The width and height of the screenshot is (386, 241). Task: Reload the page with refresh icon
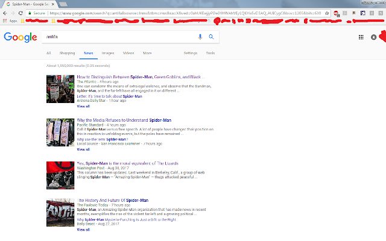[x=21, y=13]
